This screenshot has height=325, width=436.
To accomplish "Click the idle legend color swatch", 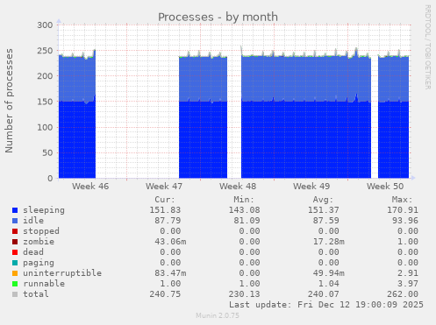I will (15, 221).
